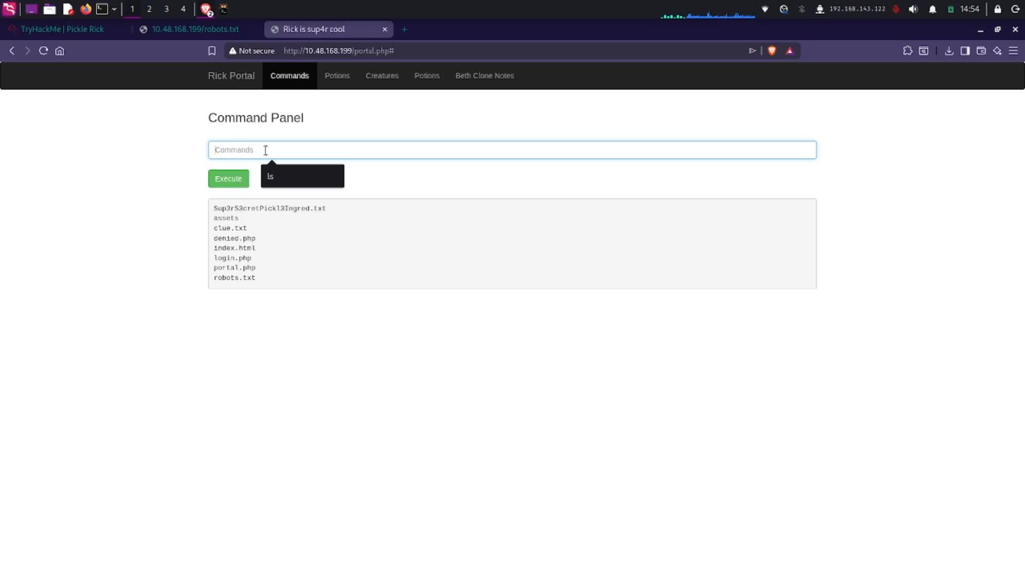
Task: Choose the 'ls' autocomplete suggestion
Action: (303, 177)
